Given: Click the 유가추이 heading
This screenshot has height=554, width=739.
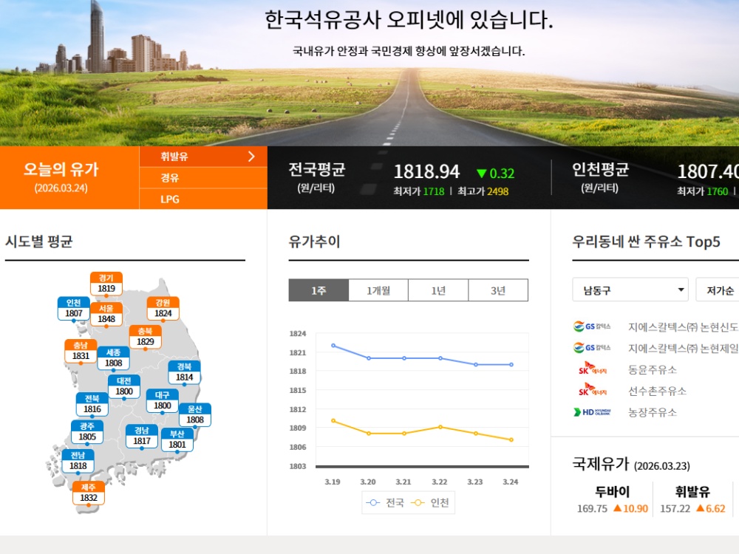Looking at the screenshot, I should coord(314,242).
